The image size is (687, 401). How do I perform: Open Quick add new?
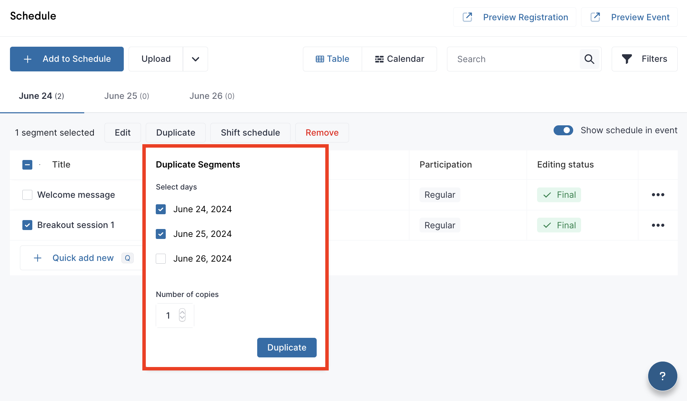[83, 258]
